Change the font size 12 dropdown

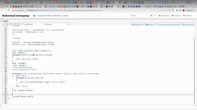(70, 24)
